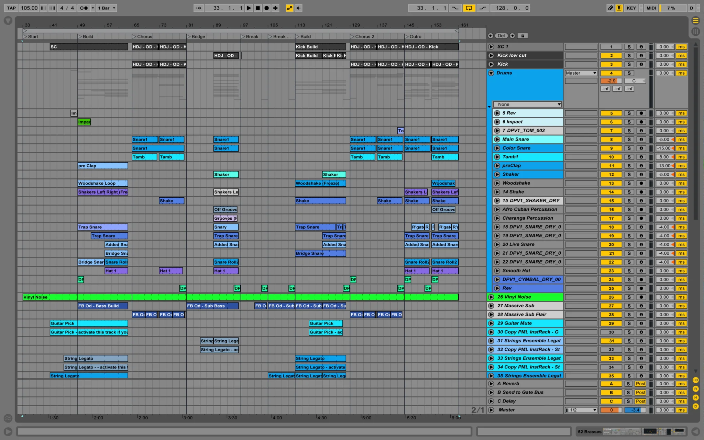Jump to the Chorus locator
This screenshot has width=704, height=440.
coord(142,36)
